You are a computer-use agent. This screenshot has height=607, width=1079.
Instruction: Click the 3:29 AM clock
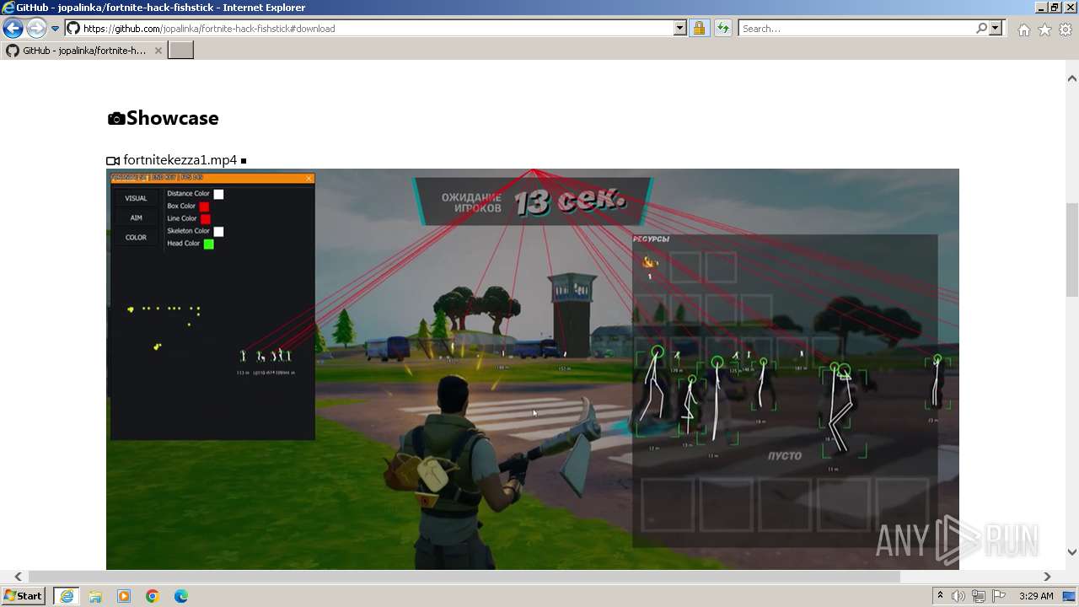[x=1036, y=596]
